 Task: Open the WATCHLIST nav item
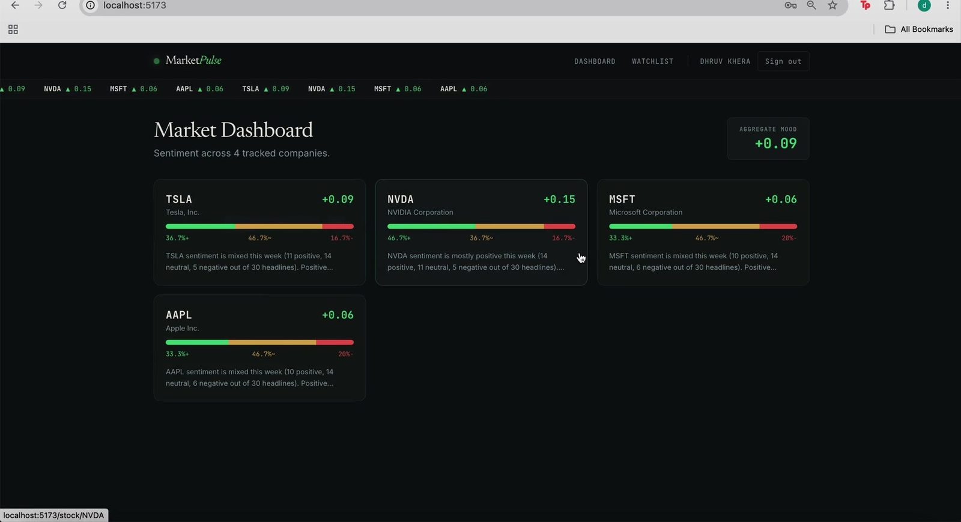[652, 61]
